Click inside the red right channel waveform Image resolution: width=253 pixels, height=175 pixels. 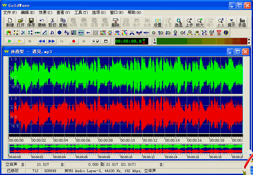coord(126,115)
